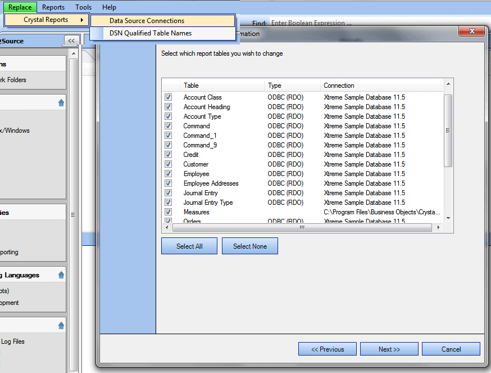Click the horizontal scrollbar left arrow
Image resolution: width=491 pixels, height=373 pixels.
[166, 228]
